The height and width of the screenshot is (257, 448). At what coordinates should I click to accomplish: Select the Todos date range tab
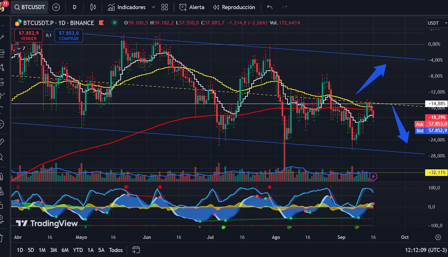(x=116, y=250)
